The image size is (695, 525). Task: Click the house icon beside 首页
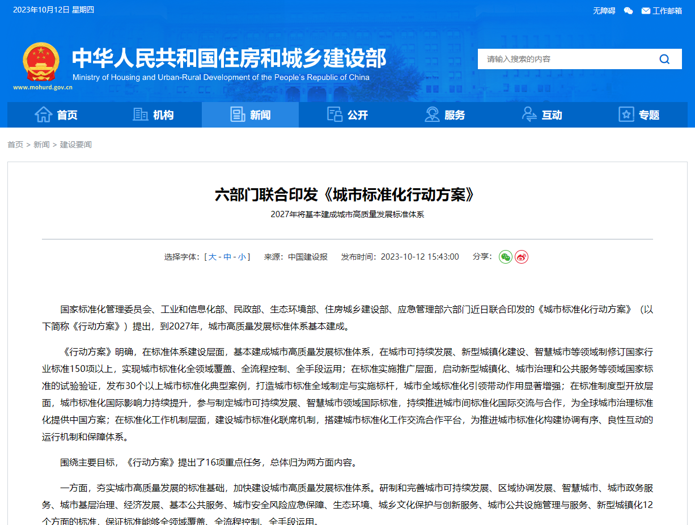[44, 115]
